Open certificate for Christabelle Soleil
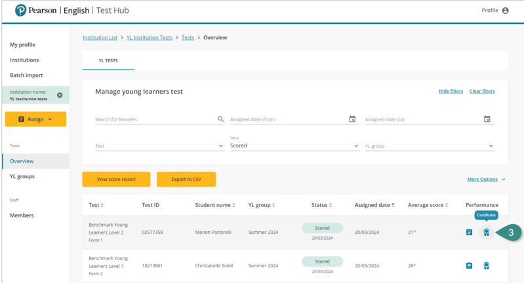The width and height of the screenshot is (524, 283). pos(486,266)
